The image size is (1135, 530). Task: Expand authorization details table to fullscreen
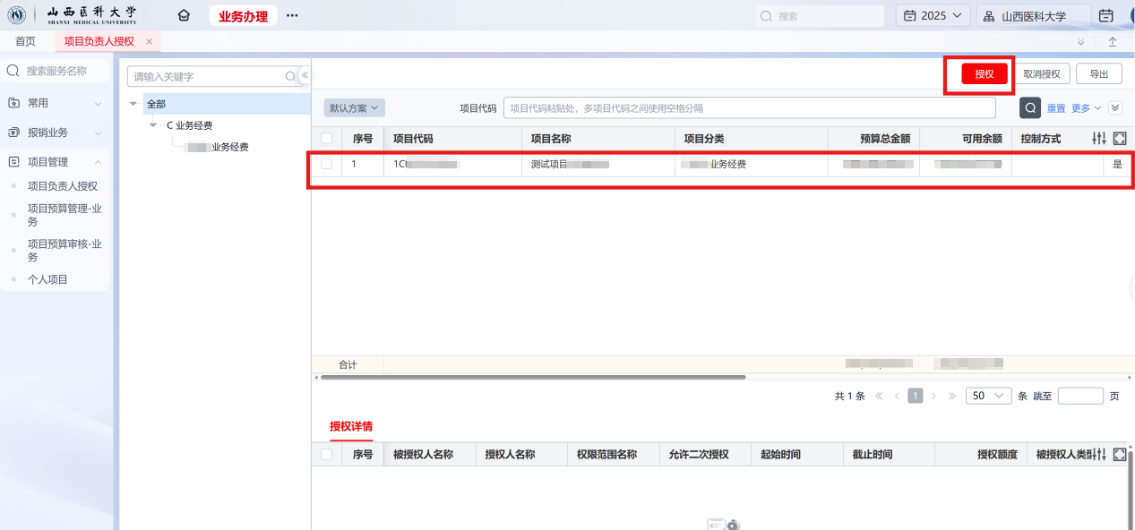coord(1119,455)
